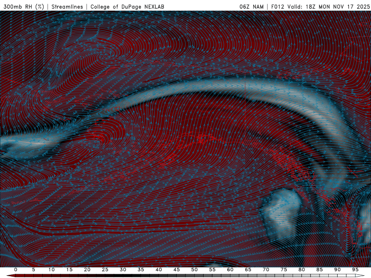Click the colorbar label '35'

(x=141, y=270)
